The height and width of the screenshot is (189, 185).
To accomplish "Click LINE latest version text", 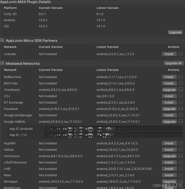I will (124, 169).
